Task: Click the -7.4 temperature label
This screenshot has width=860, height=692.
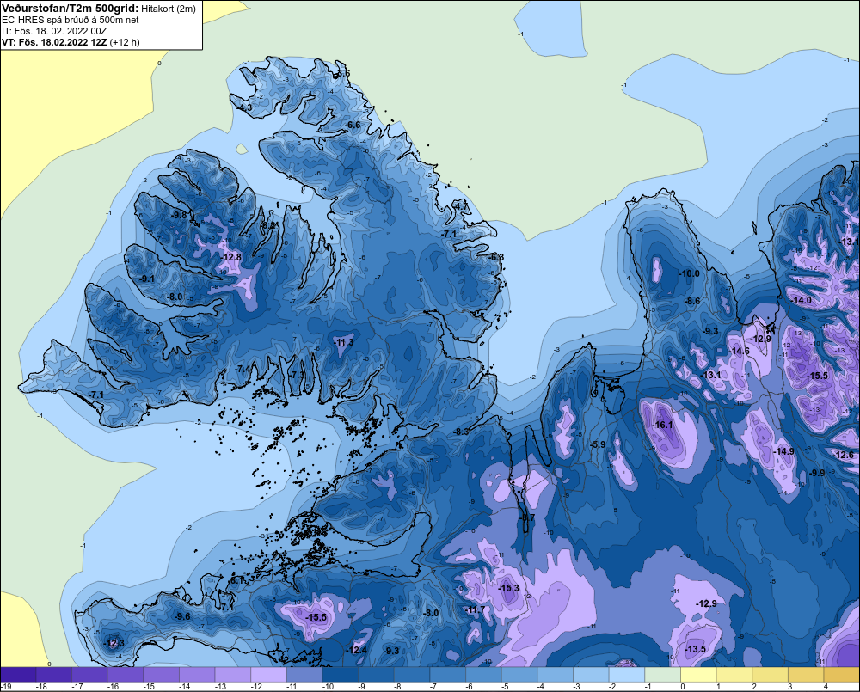Action: click(243, 369)
